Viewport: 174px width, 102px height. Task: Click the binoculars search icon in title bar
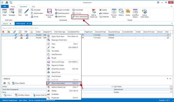point(7,2)
